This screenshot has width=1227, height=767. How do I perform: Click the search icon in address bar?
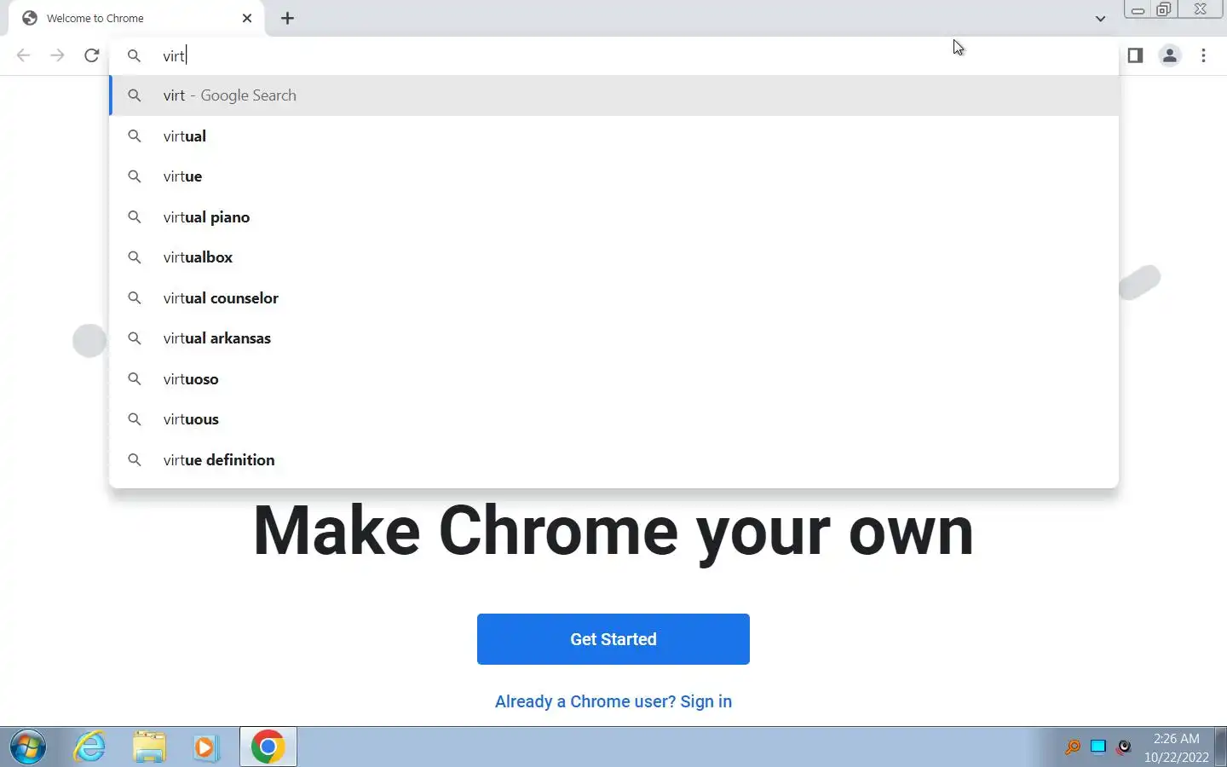[134, 55]
